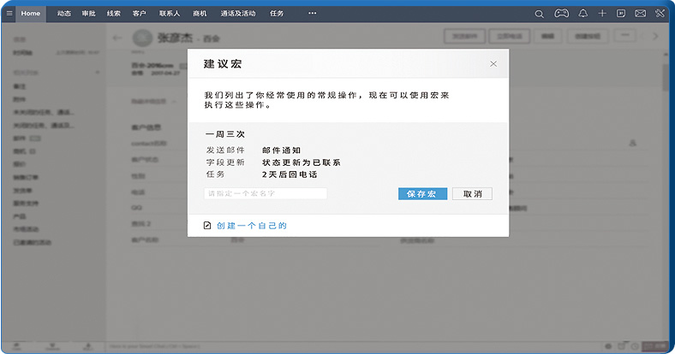Expand the more modules ellipsis in navigation bar
This screenshot has width=675, height=354.
(312, 14)
